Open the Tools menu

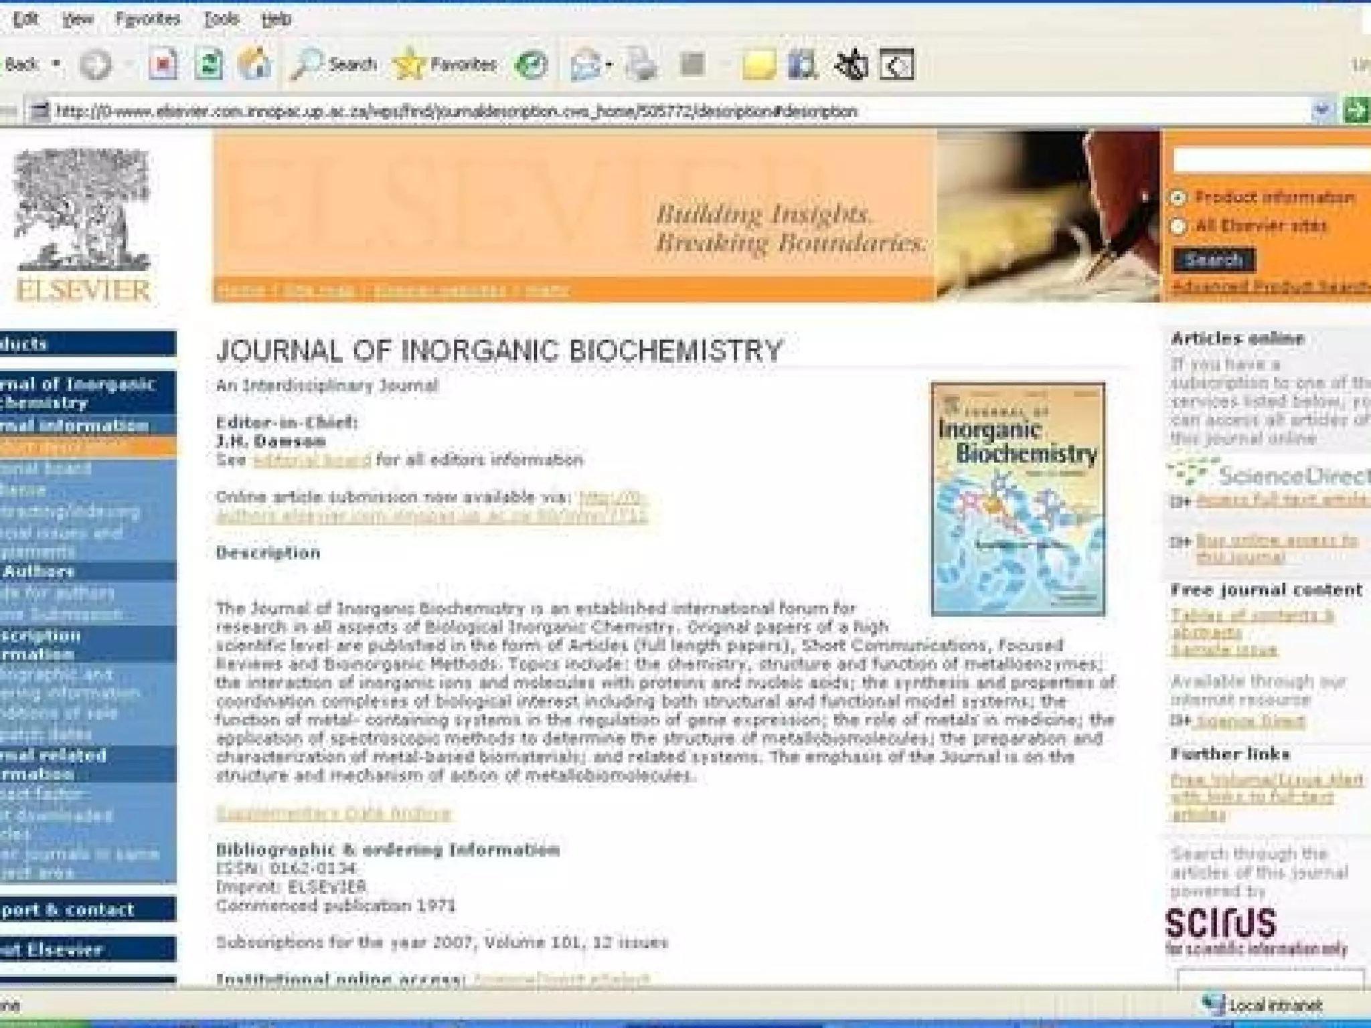tap(221, 19)
